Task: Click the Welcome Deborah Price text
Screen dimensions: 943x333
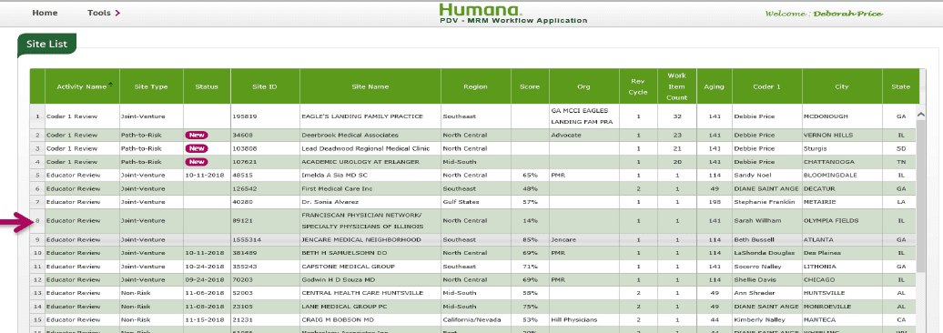Action: (x=824, y=14)
